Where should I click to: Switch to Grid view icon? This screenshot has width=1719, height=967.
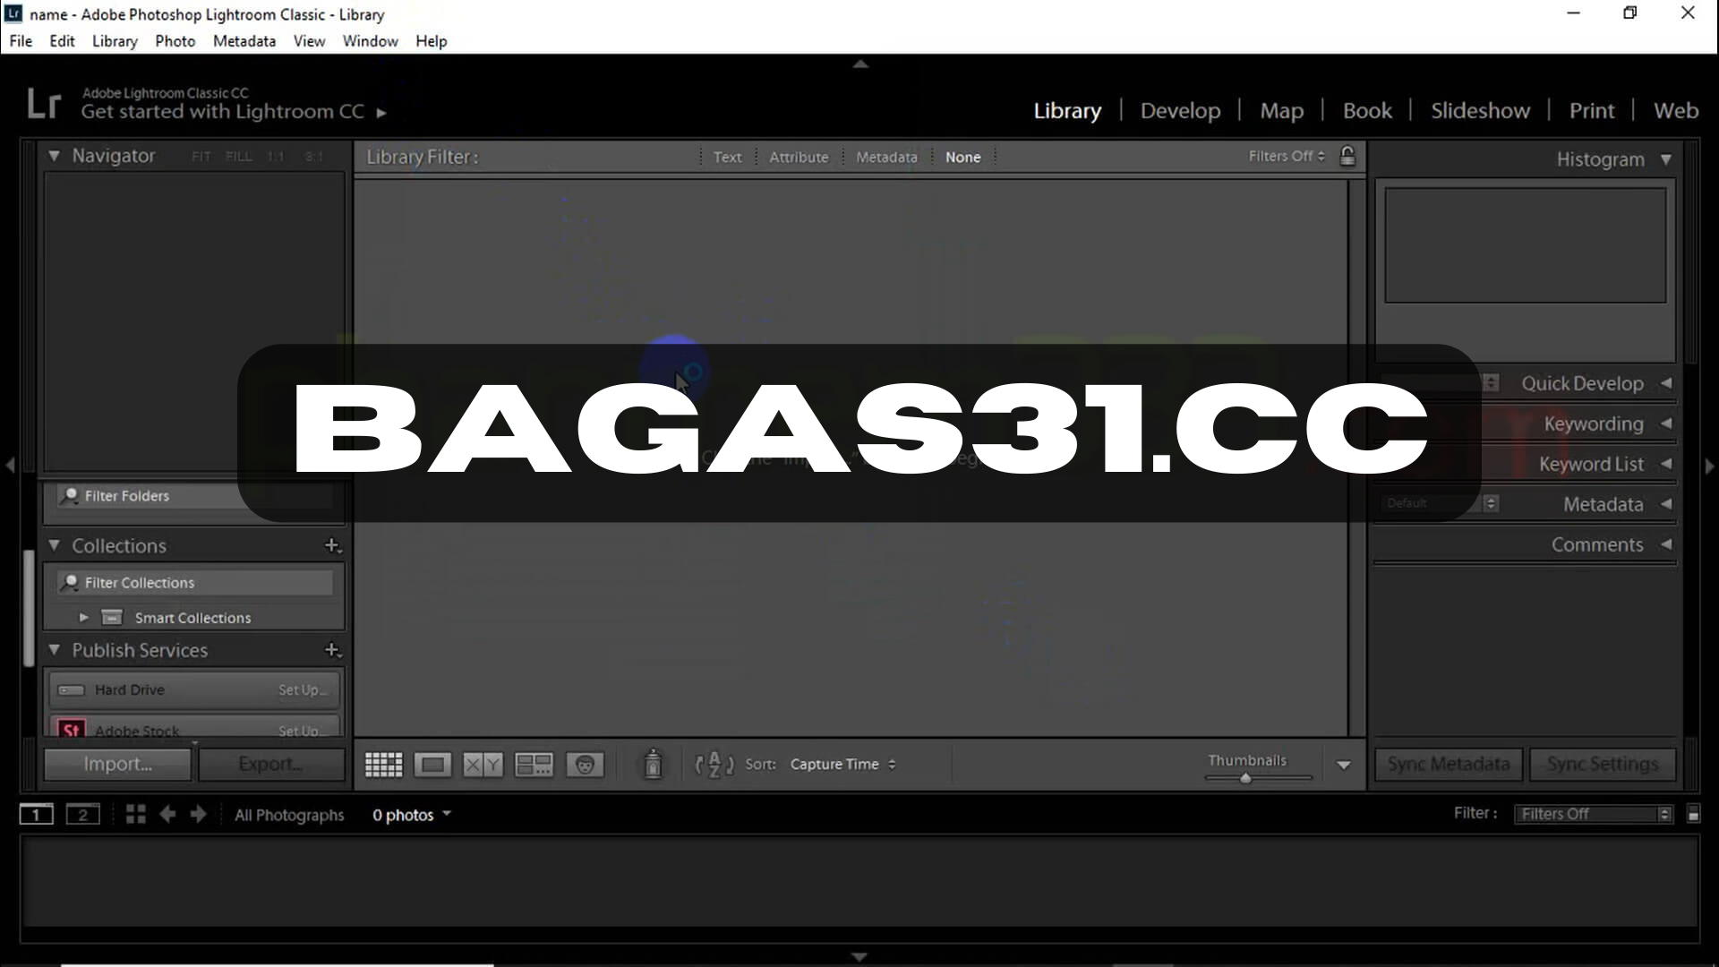point(383,765)
